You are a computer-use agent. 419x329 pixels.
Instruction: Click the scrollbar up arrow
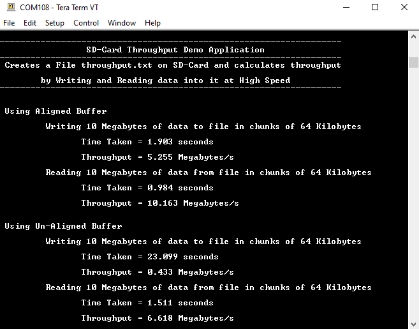coord(413,36)
